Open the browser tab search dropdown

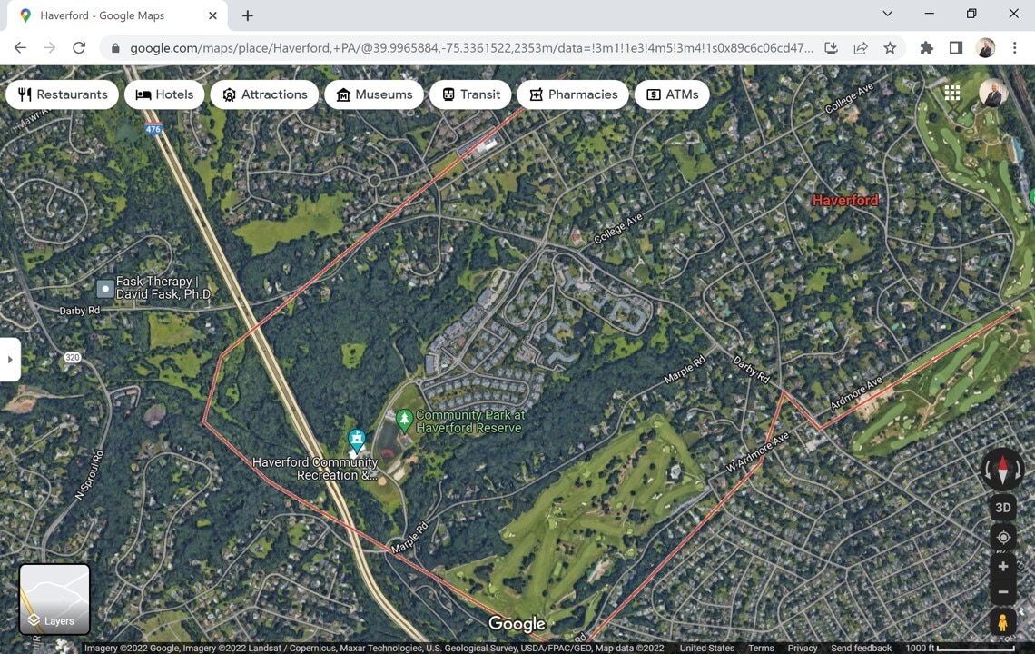887,15
